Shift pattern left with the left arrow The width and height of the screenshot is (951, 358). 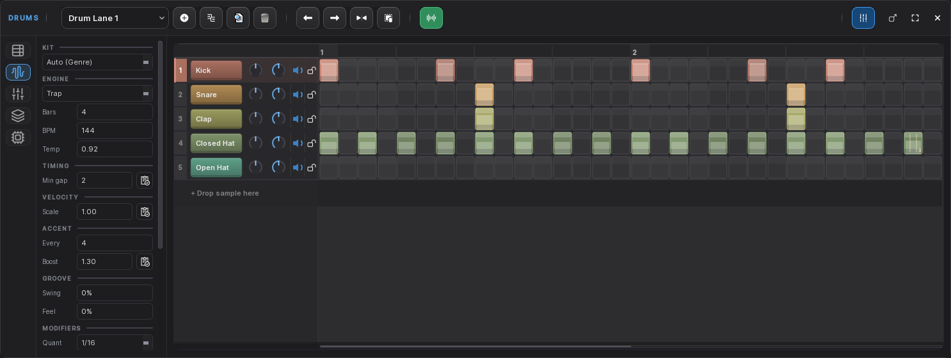(x=308, y=18)
